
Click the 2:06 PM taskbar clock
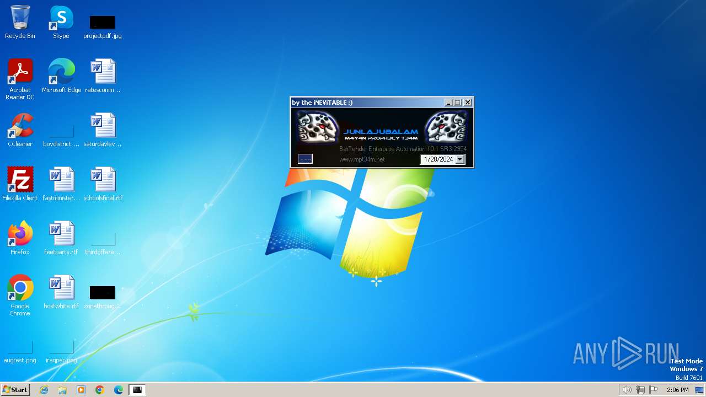[x=677, y=390]
